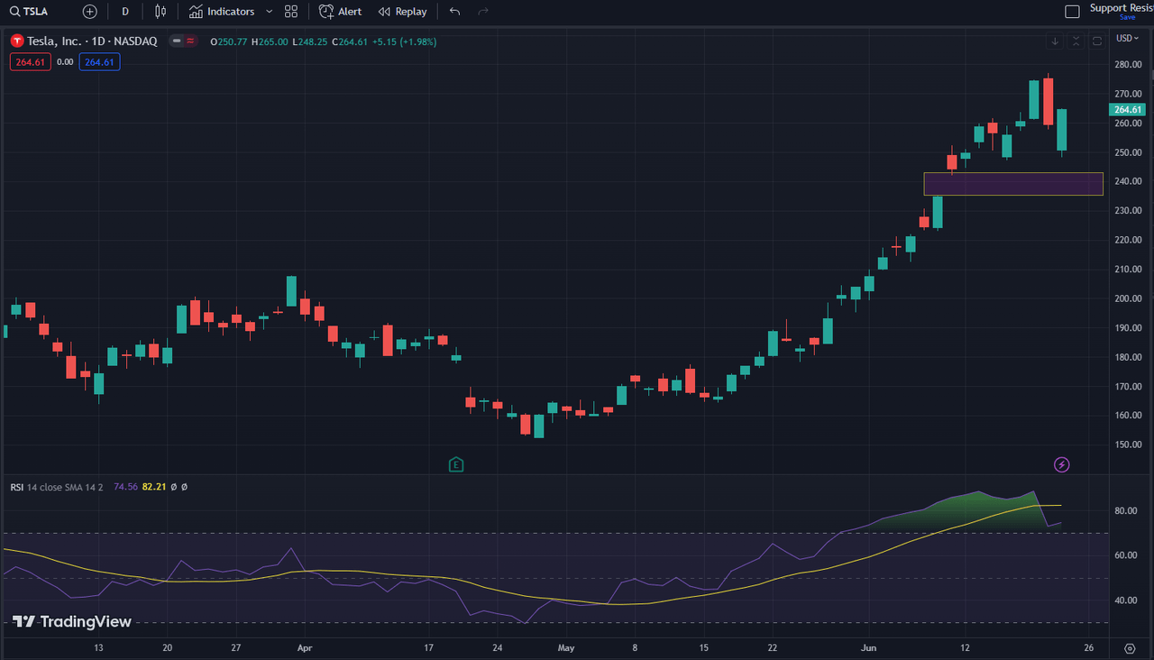The image size is (1154, 660).
Task: Collapse the main chart pane
Action: [1076, 41]
